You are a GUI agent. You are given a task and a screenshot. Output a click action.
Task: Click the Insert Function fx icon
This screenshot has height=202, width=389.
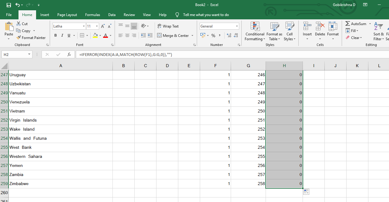pos(69,55)
